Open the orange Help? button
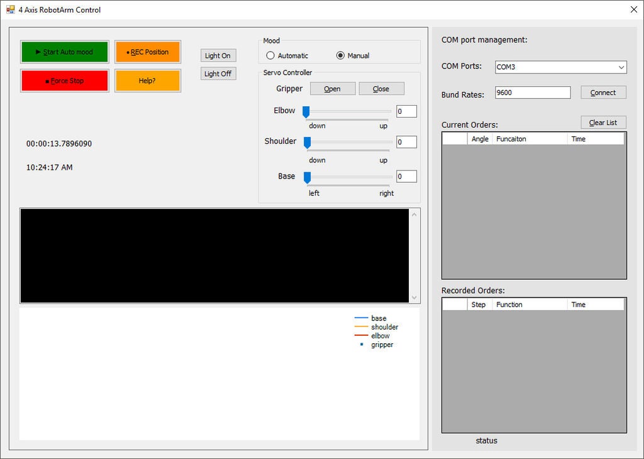This screenshot has height=459, width=644. [x=148, y=81]
